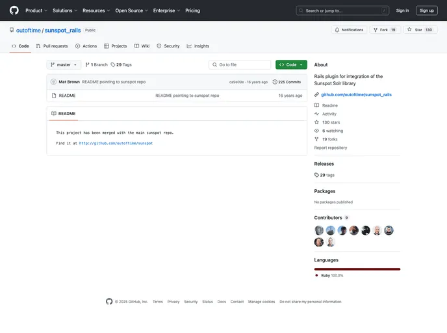Image resolution: width=447 pixels, height=333 pixels.
Task: Click the GitHub logo in header
Action: (14, 10)
